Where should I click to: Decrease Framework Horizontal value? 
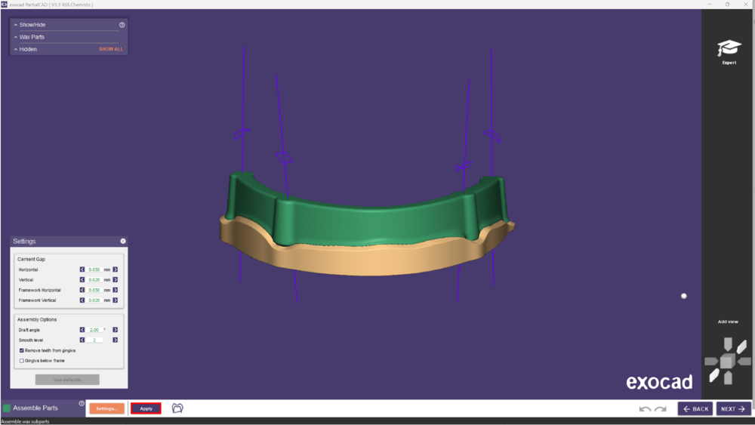(x=82, y=290)
